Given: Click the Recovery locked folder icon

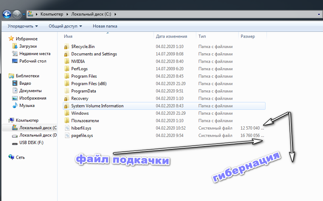Looking at the screenshot, I should click(x=66, y=98).
